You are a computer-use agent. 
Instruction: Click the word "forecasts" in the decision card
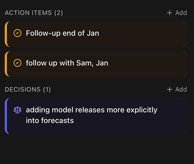[x=58, y=121]
